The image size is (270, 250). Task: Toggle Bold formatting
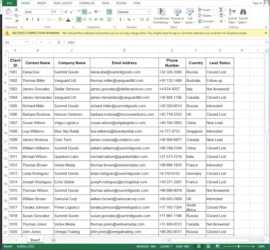(x=27, y=19)
